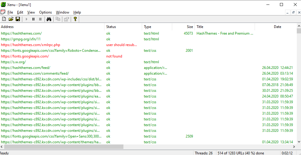
Task: Restore the inner Xenu1 document window
Action: click(293, 13)
